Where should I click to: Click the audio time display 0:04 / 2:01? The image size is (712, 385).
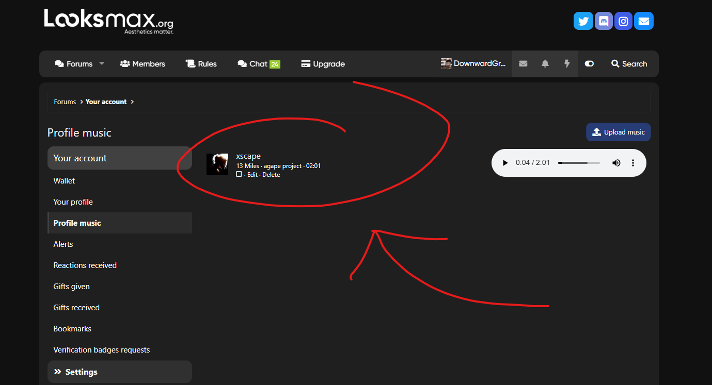pyautogui.click(x=533, y=163)
